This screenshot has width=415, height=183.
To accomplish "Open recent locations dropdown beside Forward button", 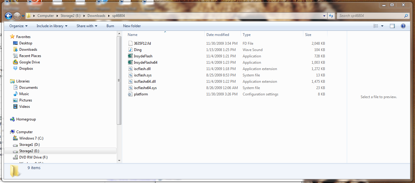I will pyautogui.click(x=23, y=16).
